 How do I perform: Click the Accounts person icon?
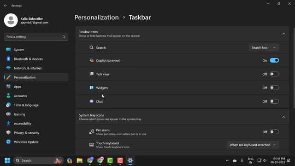click(8, 95)
